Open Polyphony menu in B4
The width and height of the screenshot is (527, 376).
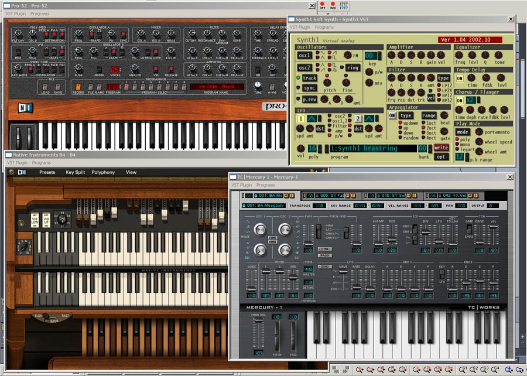pyautogui.click(x=103, y=172)
